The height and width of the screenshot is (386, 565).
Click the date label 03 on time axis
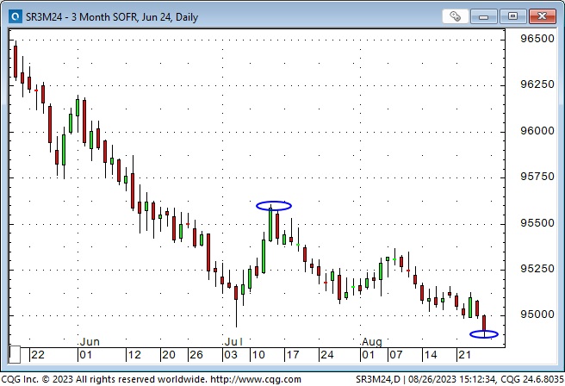coord(231,355)
